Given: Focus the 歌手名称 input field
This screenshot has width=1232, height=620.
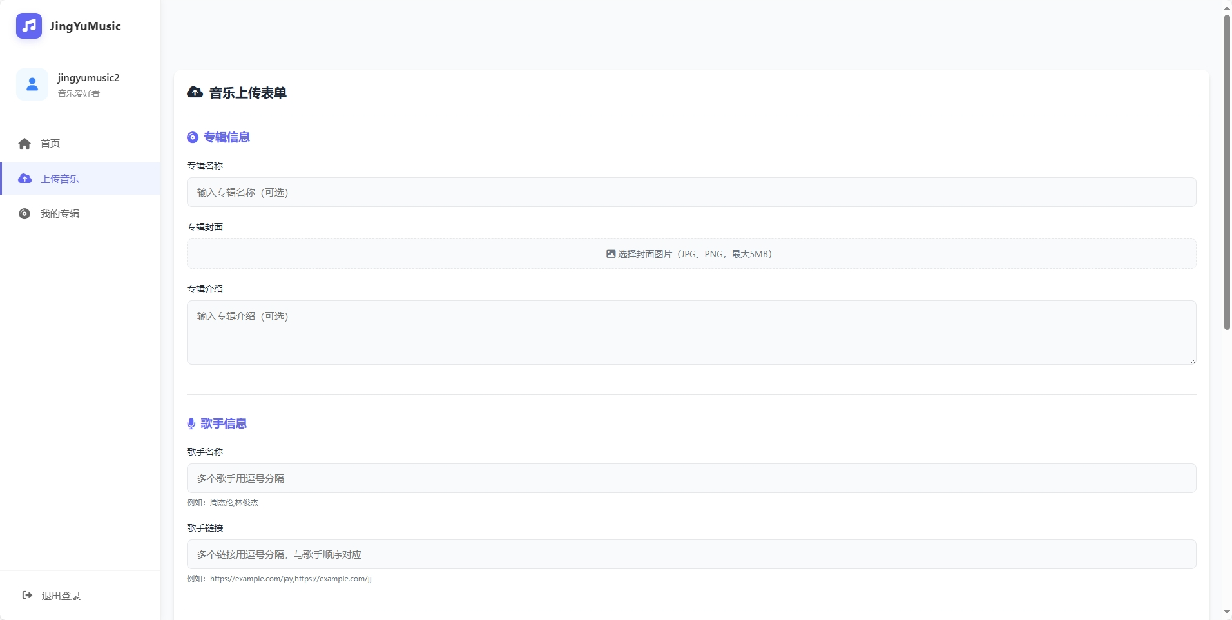Looking at the screenshot, I should pyautogui.click(x=691, y=478).
